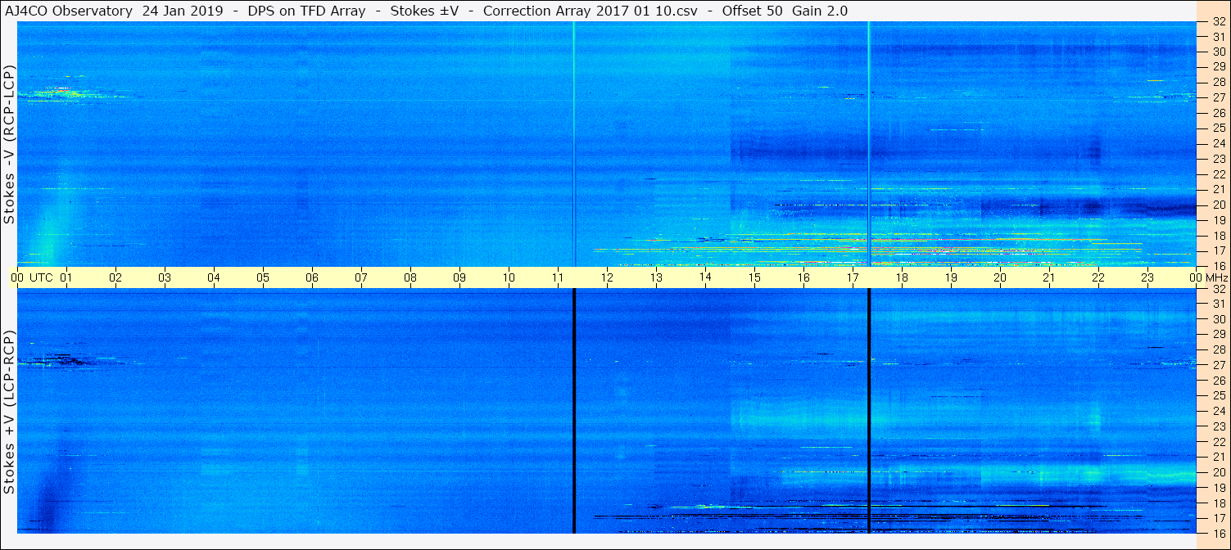Click the '32' MHz tick of the Stokes -V panel
1231x550 pixels.
[1218, 22]
